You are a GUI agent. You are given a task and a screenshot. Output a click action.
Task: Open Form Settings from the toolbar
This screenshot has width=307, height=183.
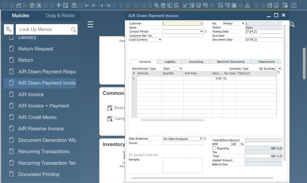click(192, 5)
